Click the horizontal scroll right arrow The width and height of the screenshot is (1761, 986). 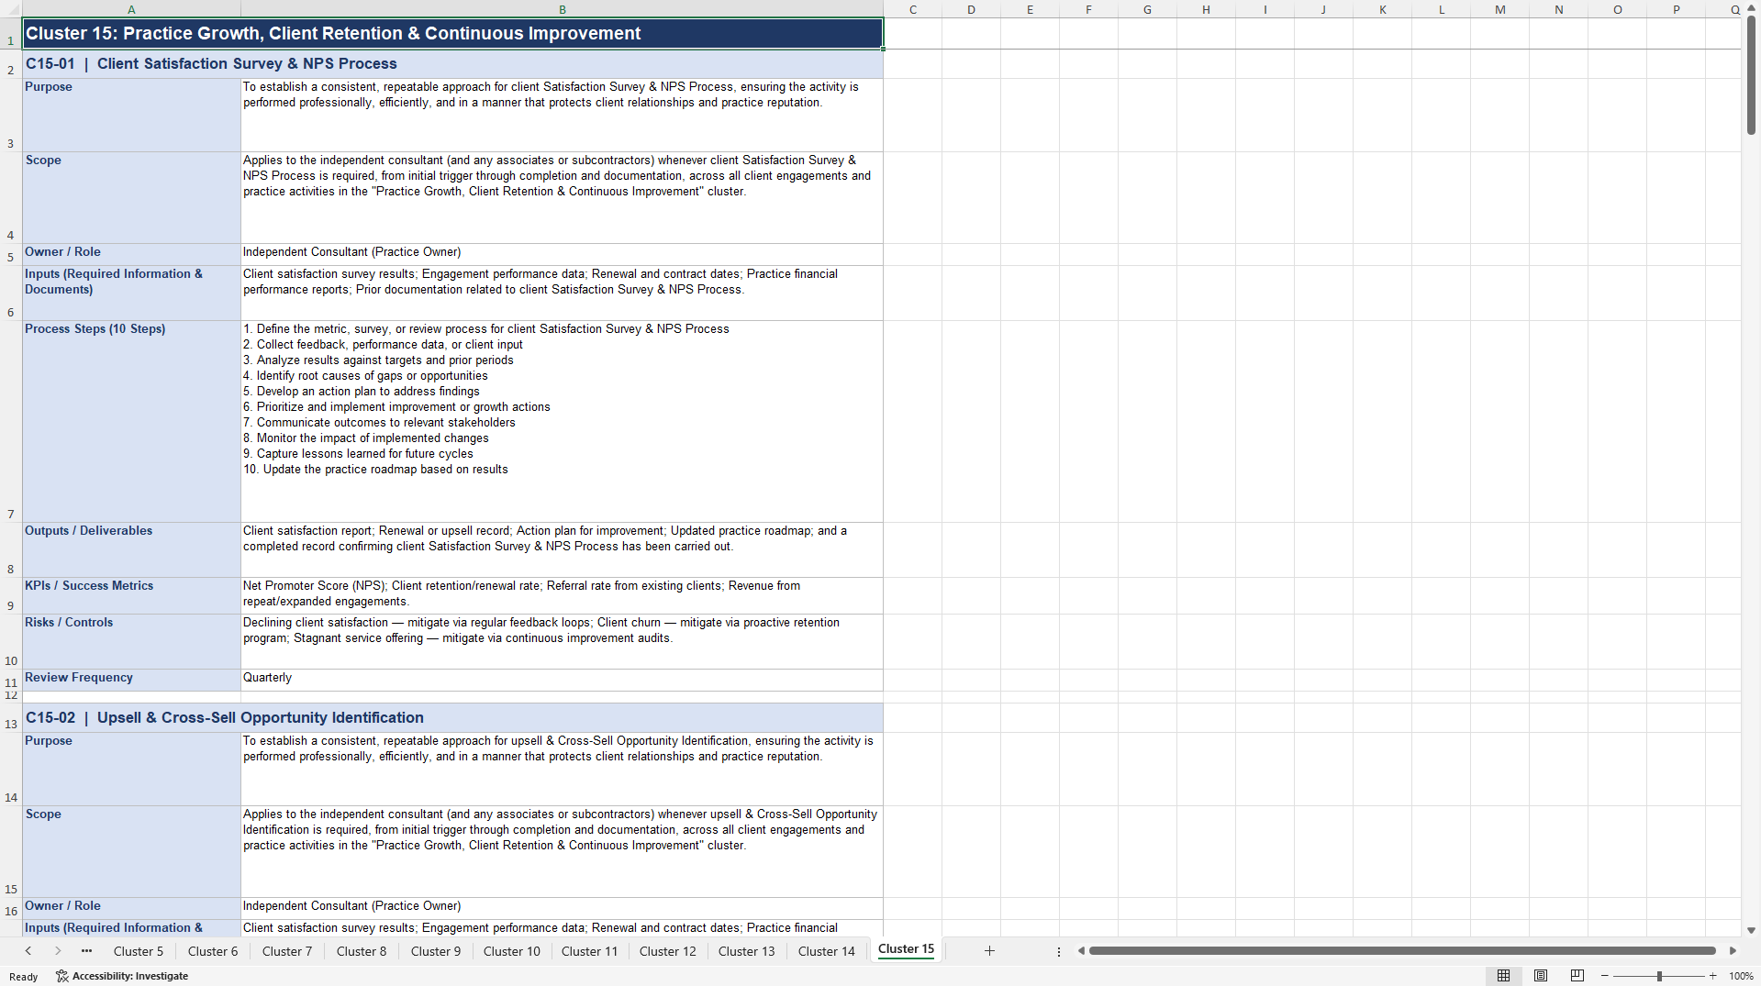(1733, 951)
